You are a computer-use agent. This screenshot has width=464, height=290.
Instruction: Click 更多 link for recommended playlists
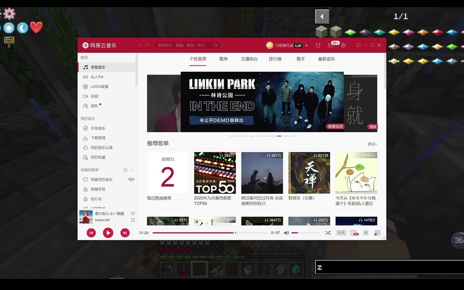[372, 144]
